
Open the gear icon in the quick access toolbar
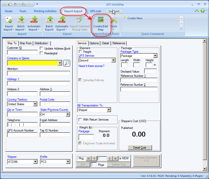click(x=16, y=4)
